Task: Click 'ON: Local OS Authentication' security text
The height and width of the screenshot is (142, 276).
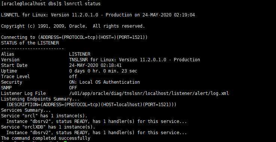Action: (104, 82)
